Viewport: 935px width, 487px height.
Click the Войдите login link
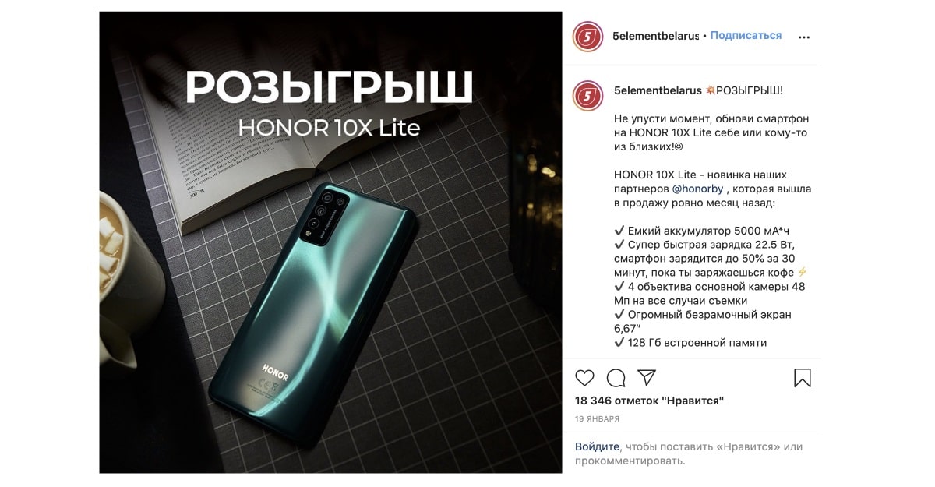598,446
